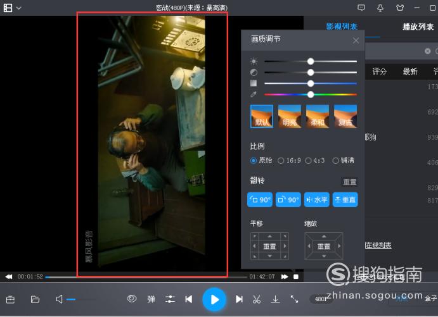Adjust the contrast slider handle
The height and width of the screenshot is (317, 438).
[x=311, y=73]
